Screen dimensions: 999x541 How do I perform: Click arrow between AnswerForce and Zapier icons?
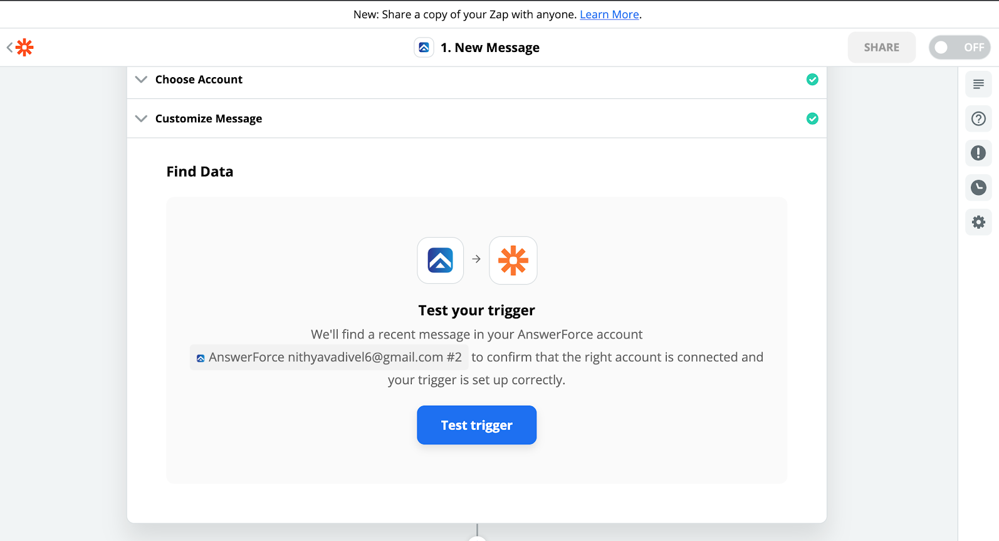coord(476,259)
